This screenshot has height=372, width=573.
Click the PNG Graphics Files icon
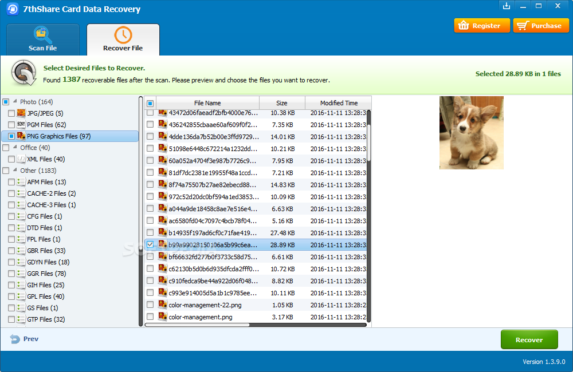point(21,136)
